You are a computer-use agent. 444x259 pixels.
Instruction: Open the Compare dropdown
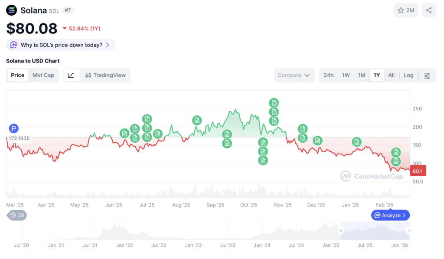click(294, 75)
